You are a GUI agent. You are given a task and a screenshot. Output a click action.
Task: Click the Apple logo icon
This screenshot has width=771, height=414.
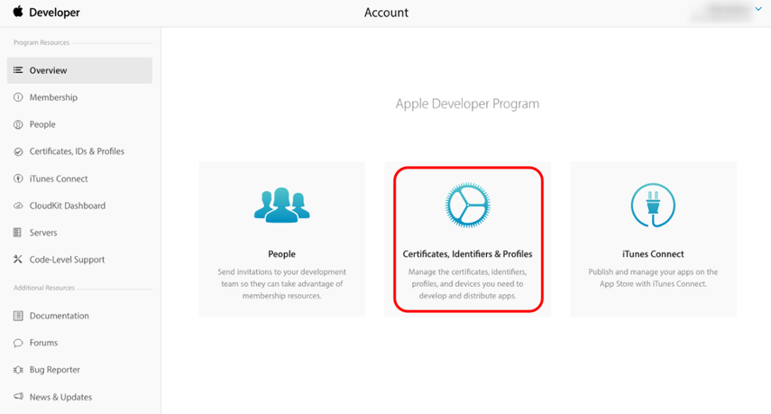click(x=18, y=12)
